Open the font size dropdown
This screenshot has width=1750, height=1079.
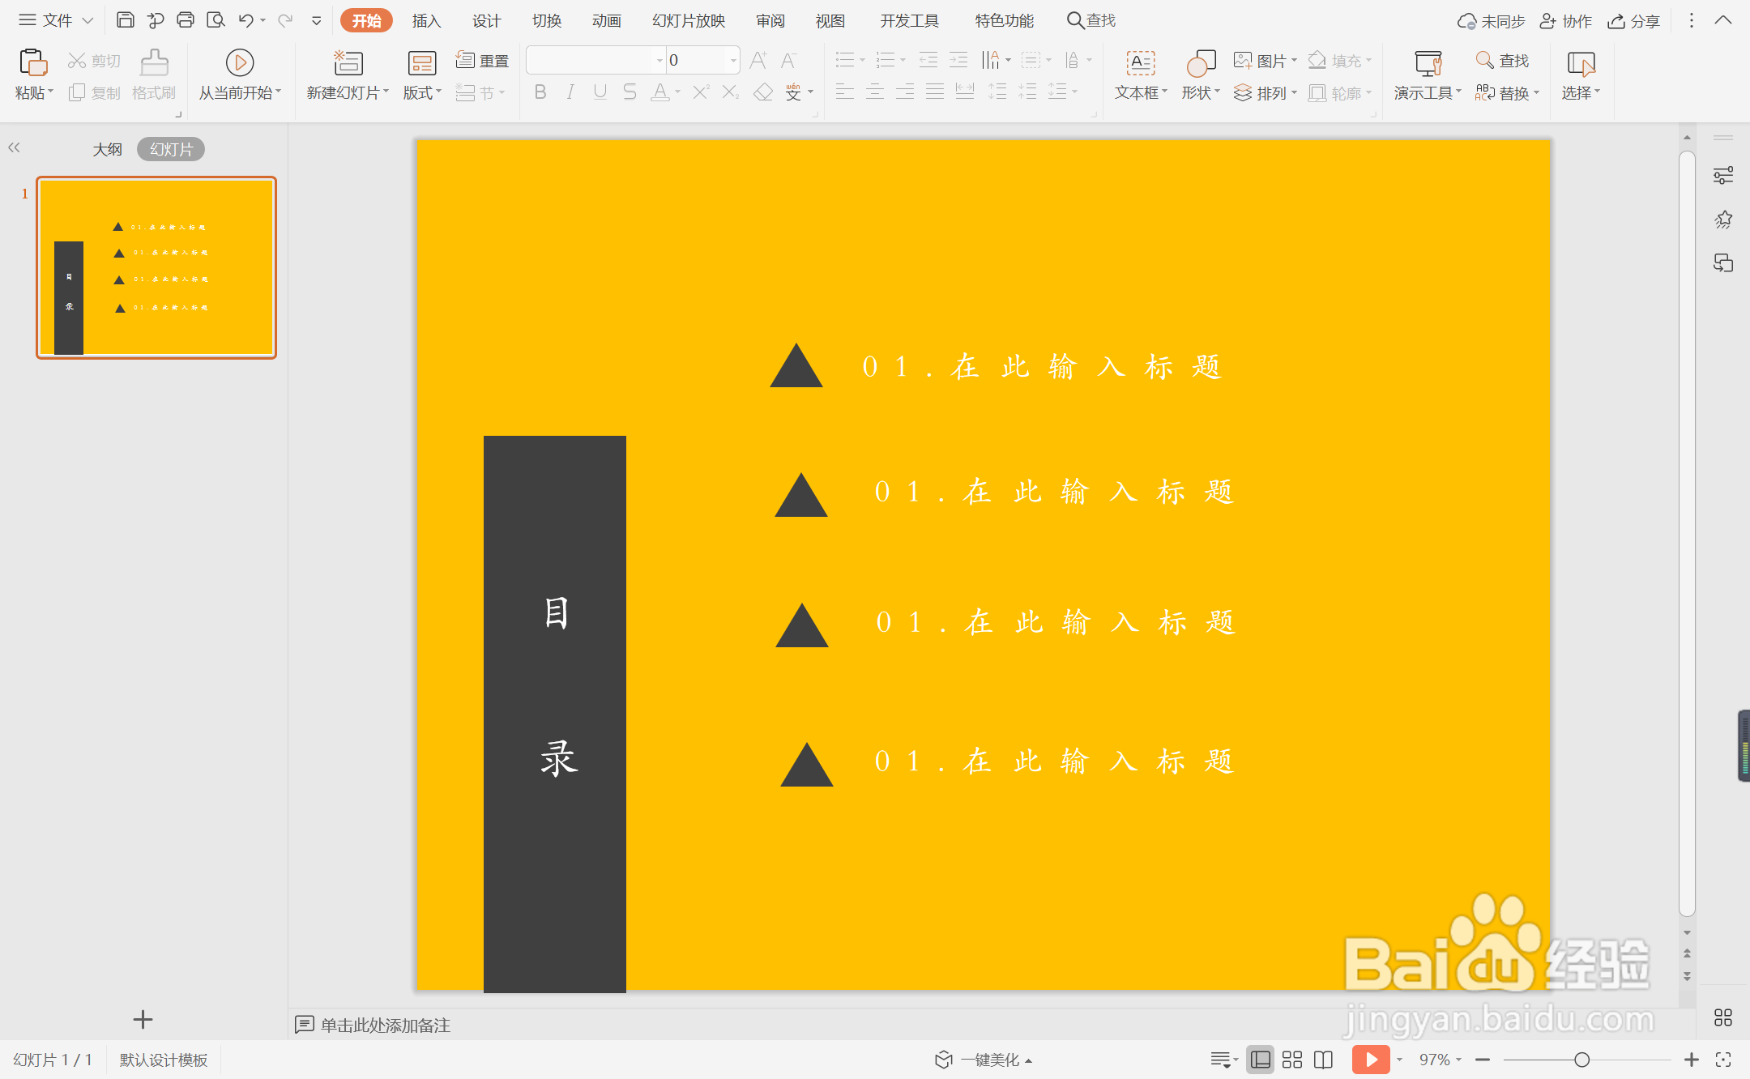733,60
